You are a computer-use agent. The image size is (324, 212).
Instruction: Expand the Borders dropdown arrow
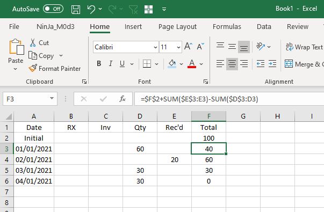click(157, 64)
